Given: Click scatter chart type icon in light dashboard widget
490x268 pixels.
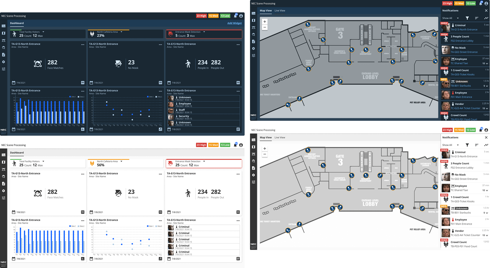Looking at the screenshot, I should click(x=160, y=259).
